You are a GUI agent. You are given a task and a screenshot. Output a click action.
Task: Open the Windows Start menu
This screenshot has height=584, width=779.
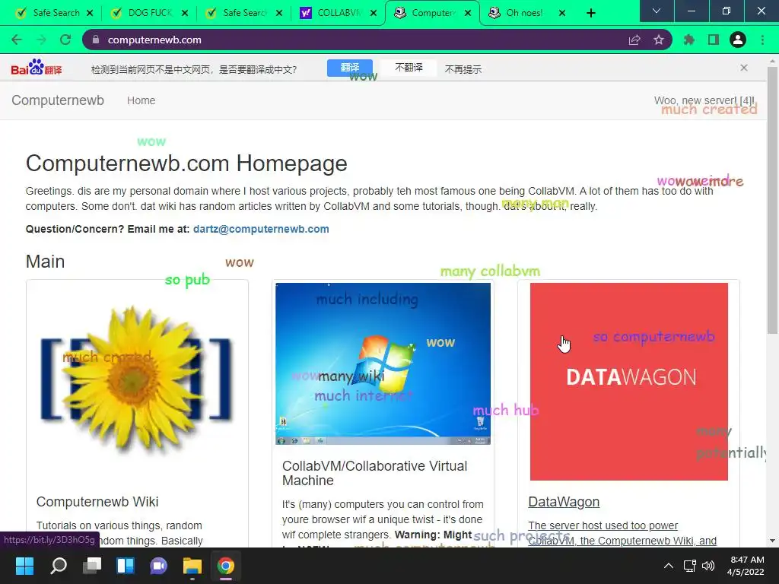[24, 566]
